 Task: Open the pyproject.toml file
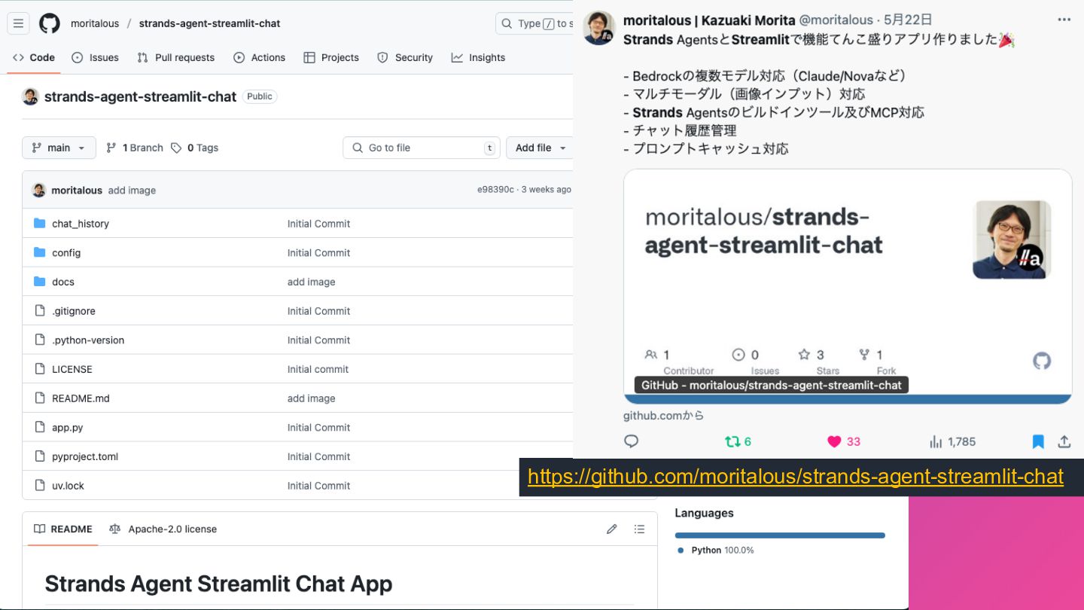85,456
